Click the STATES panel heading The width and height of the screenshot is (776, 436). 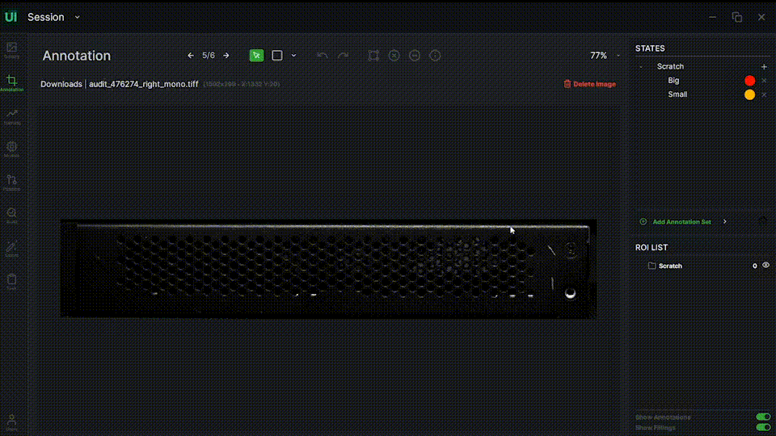650,48
